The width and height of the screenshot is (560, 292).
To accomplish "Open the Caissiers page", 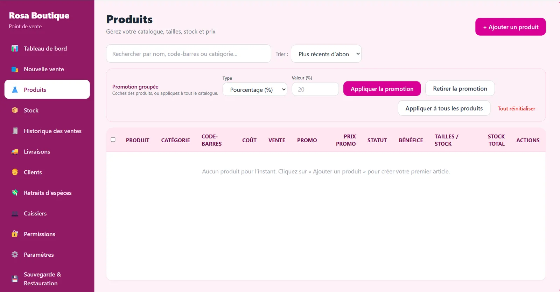I will 47,214.
